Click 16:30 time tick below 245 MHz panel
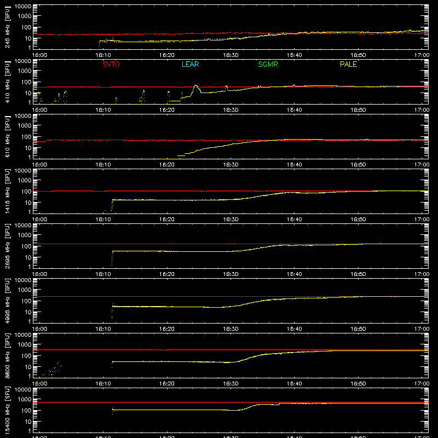This screenshot has width=438, height=438. 230,55
